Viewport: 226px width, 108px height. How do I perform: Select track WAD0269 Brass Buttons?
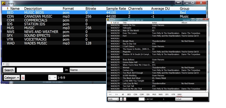click(x=157, y=60)
